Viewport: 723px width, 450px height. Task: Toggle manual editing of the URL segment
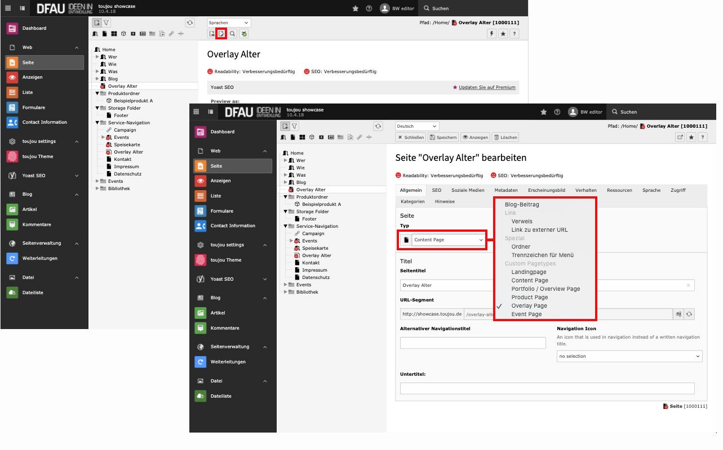(679, 314)
